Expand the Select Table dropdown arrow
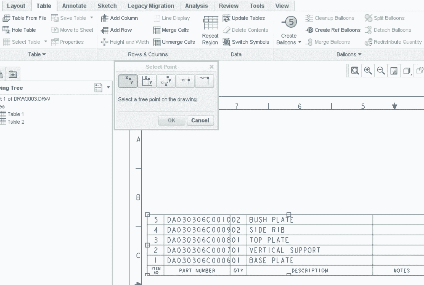Image resolution: width=424 pixels, height=285 pixels. click(x=46, y=42)
